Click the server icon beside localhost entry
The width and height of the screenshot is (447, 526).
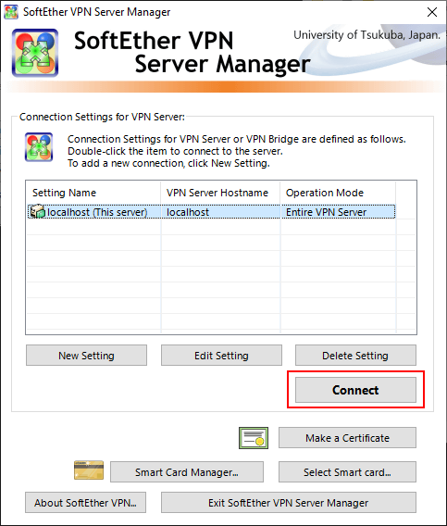coord(37,212)
